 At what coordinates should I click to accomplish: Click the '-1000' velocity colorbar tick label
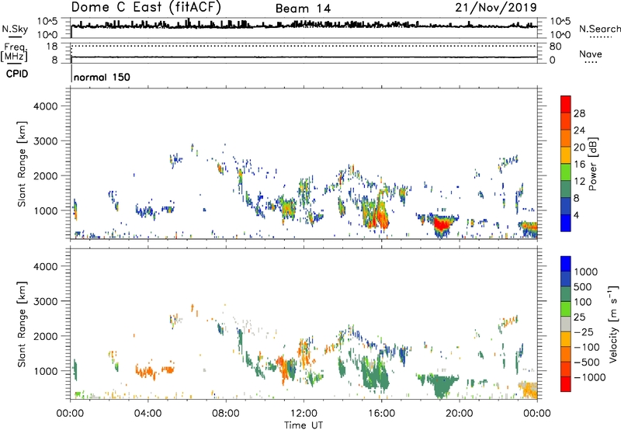[x=590, y=377]
